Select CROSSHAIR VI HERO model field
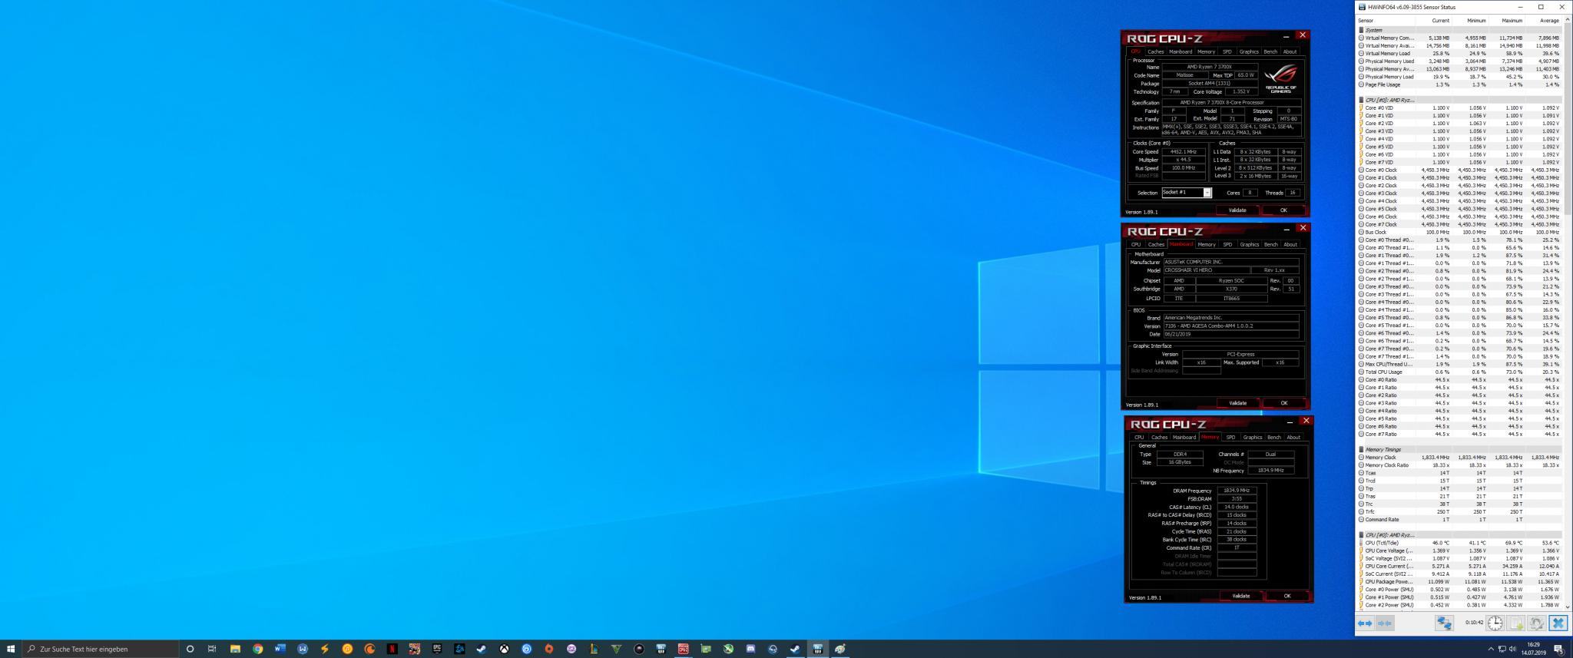Viewport: 1573px width, 658px height. point(1206,270)
